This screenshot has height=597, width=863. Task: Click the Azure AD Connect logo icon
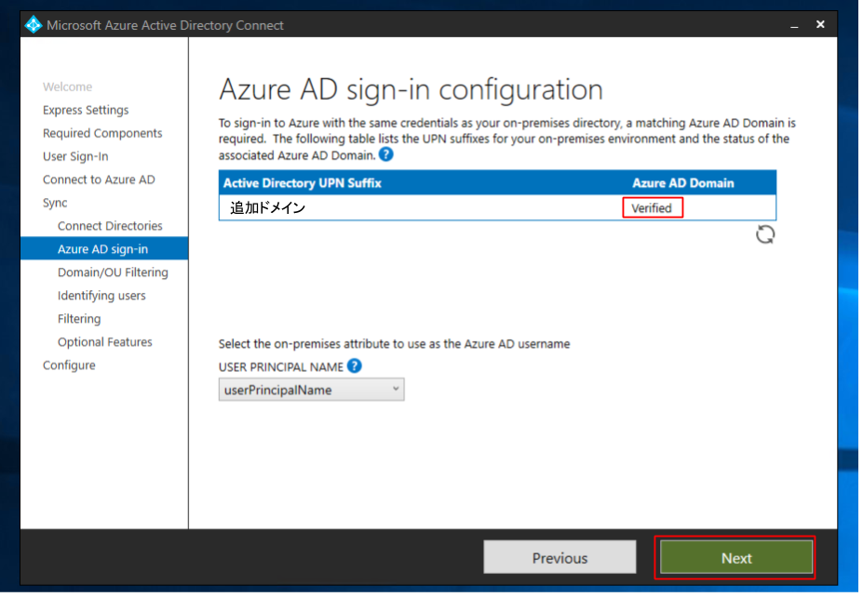34,25
